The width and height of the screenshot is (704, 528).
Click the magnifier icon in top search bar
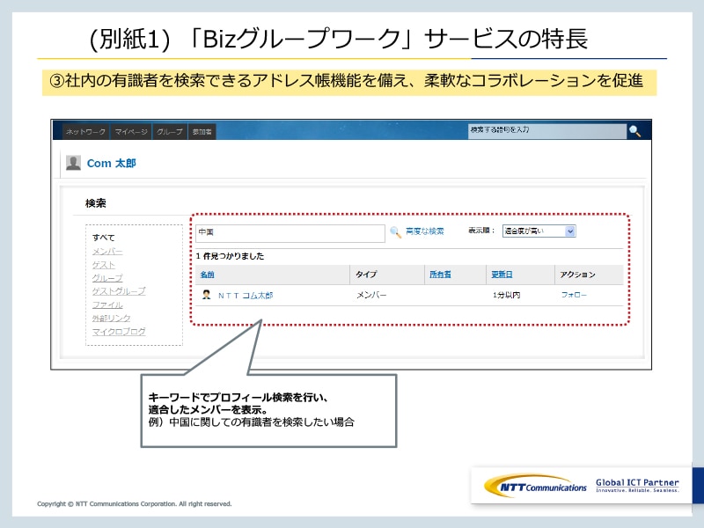(x=634, y=131)
